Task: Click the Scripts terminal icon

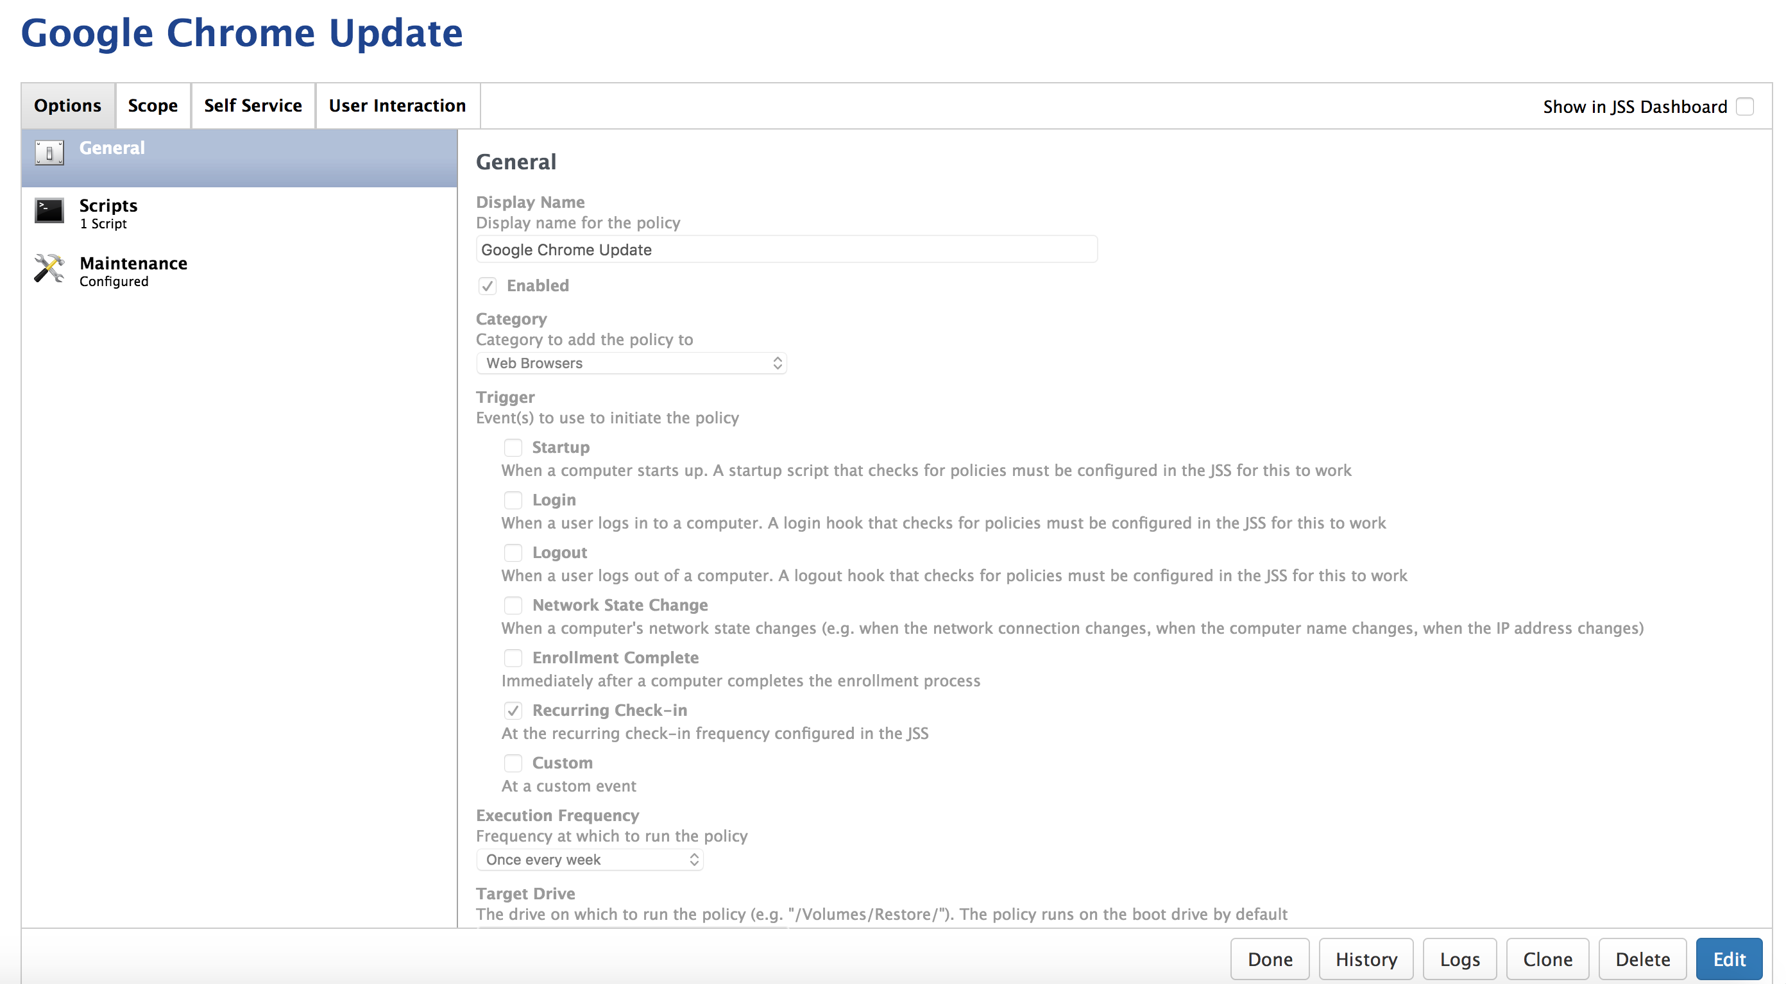Action: [x=49, y=211]
